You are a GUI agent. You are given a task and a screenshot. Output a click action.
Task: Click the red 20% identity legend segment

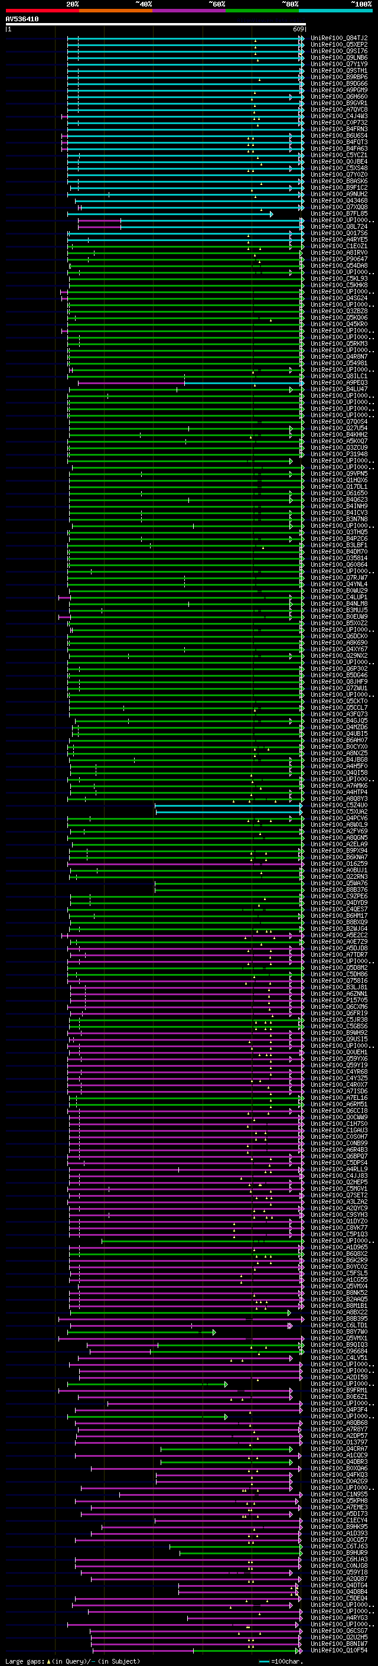point(42,11)
